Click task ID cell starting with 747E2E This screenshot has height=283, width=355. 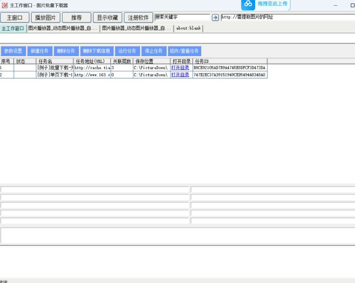(x=230, y=75)
